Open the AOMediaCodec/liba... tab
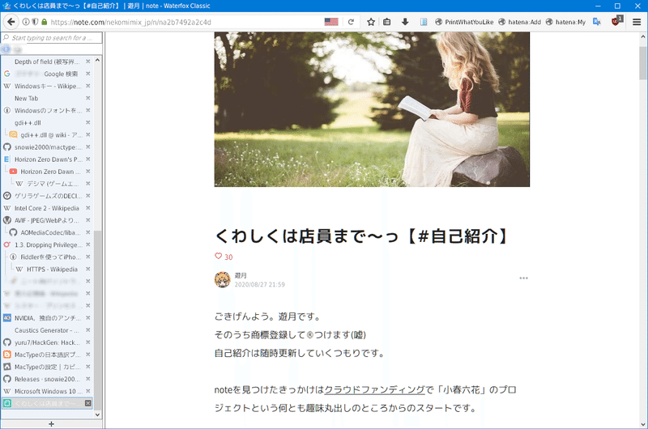The height and width of the screenshot is (429, 648). [47, 232]
